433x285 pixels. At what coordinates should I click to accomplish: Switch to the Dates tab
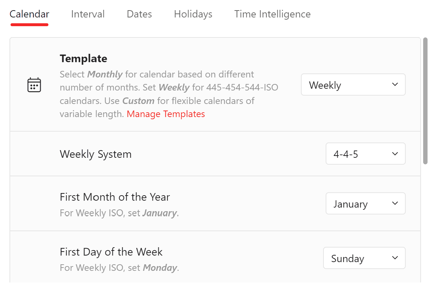pyautogui.click(x=139, y=14)
